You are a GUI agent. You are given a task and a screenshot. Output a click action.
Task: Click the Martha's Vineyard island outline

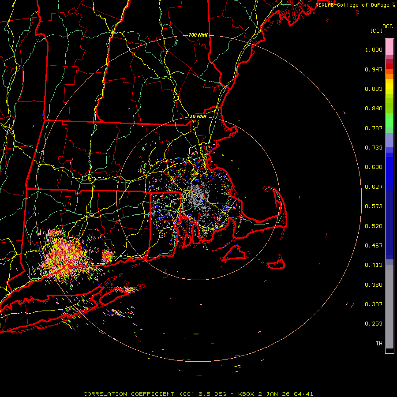(235, 253)
